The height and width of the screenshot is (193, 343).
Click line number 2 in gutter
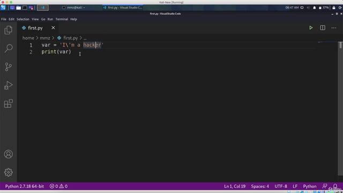tap(31, 52)
